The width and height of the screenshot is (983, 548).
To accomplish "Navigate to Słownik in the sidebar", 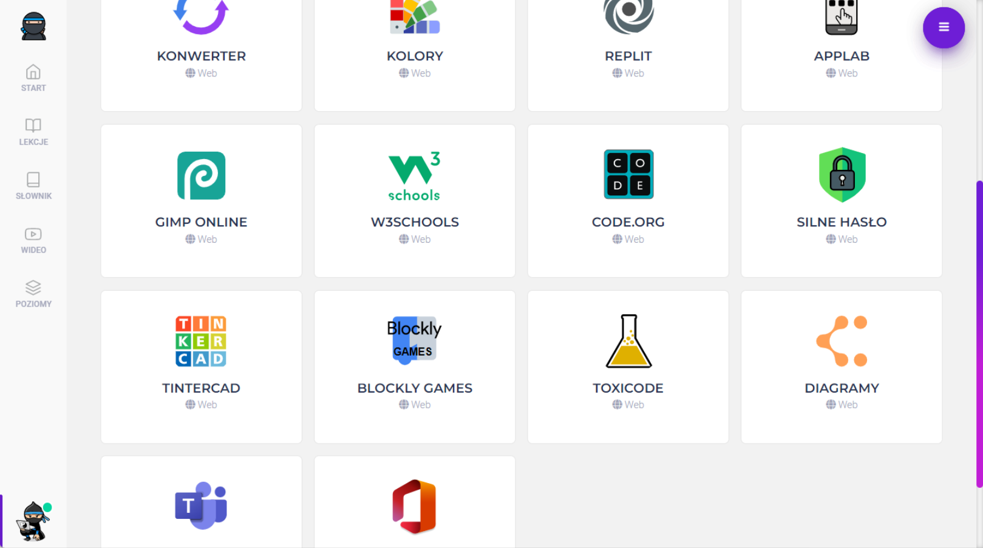I will pyautogui.click(x=33, y=186).
